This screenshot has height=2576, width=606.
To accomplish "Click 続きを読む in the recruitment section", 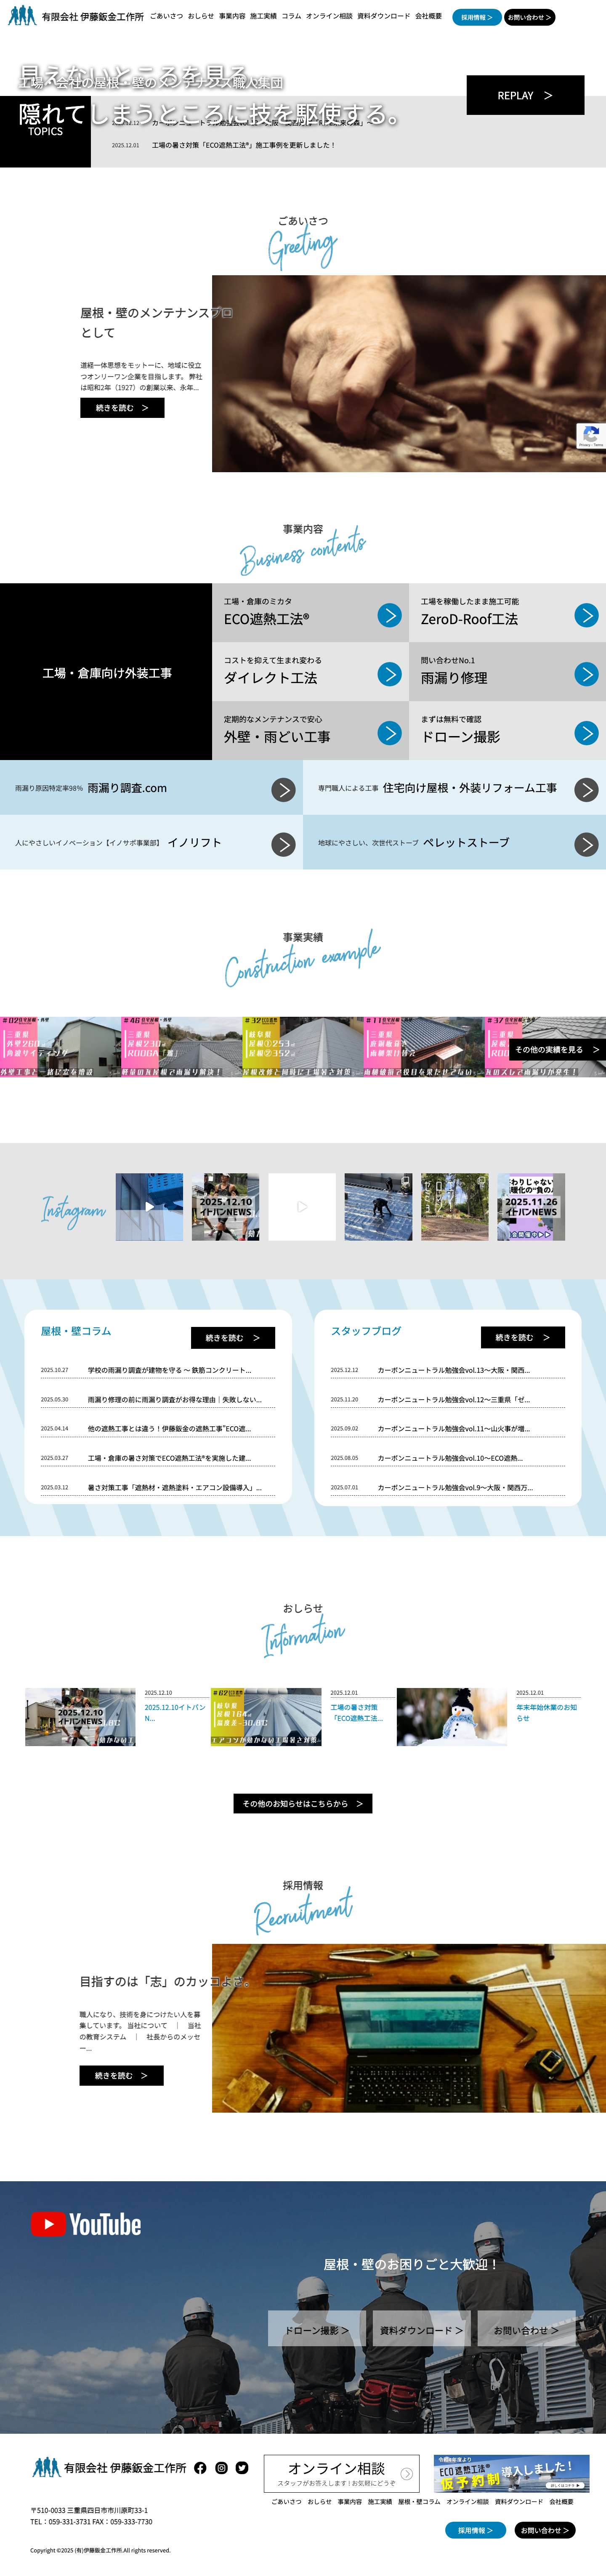I will pos(121,2075).
